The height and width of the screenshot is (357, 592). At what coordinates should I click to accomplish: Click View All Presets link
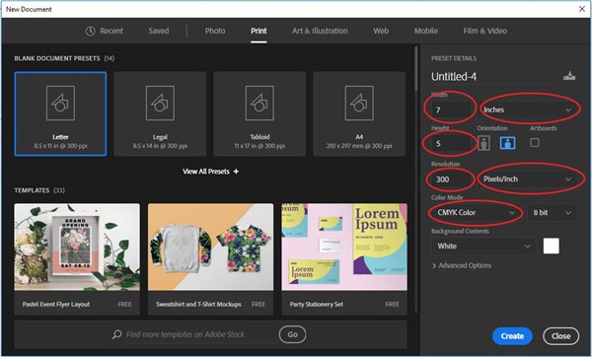[x=211, y=172]
